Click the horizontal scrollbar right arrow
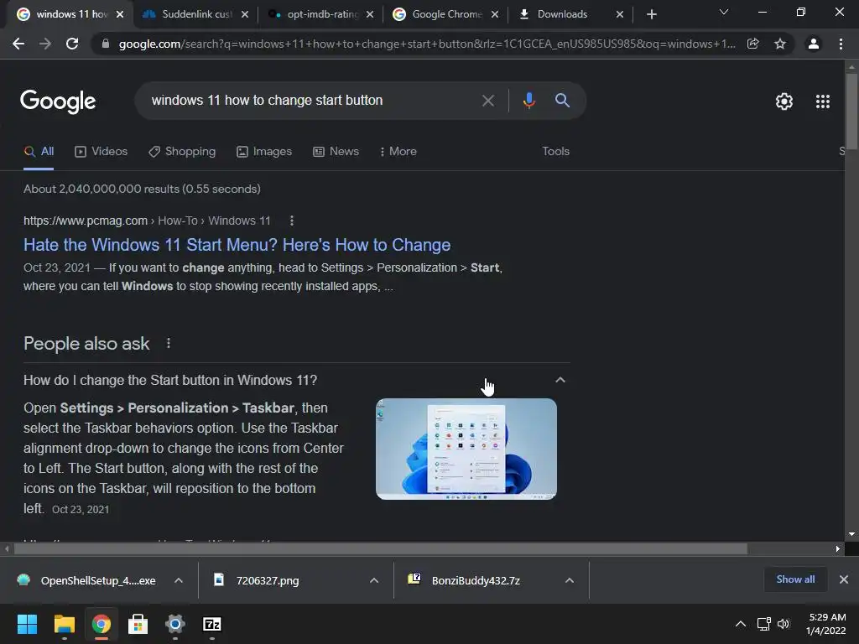 pos(838,548)
